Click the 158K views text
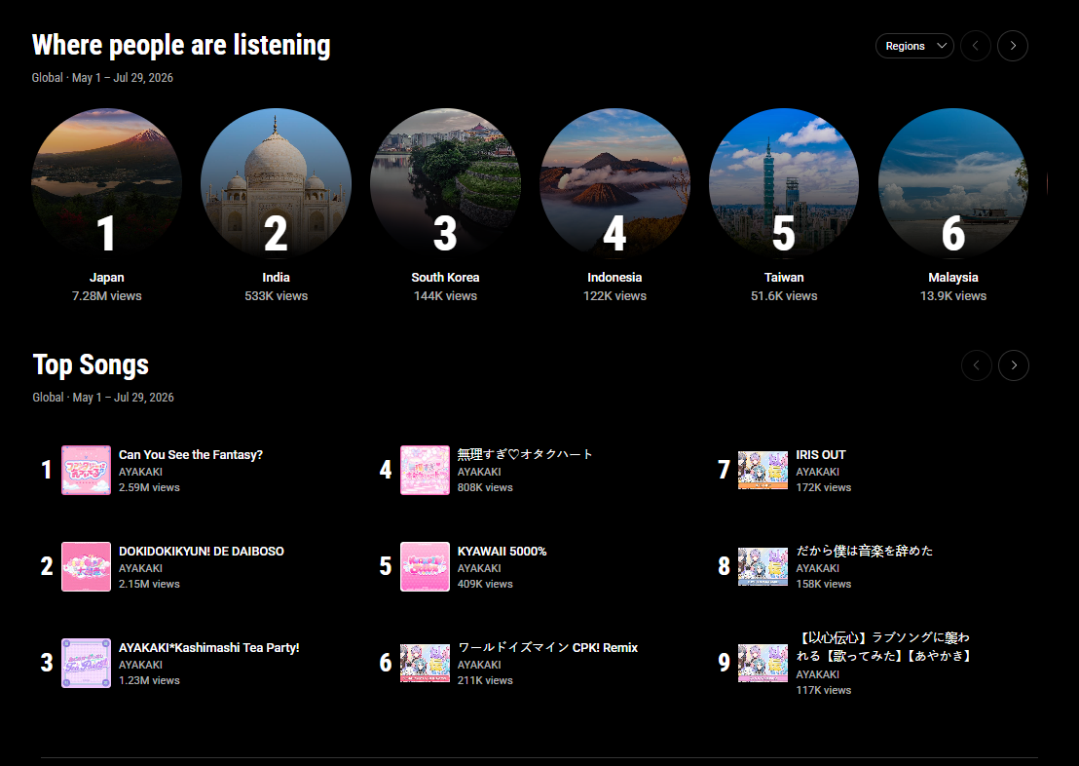 pyautogui.click(x=824, y=584)
